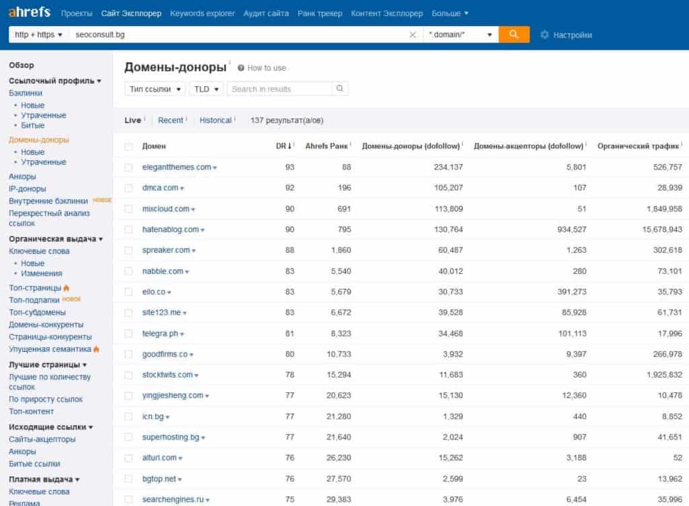Open Сайт Эксплорер in top navigation

131,13
